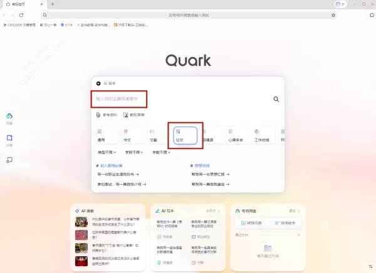376x273 pixels.
Task: Click the screen capture scissors button
Action: coord(134,115)
